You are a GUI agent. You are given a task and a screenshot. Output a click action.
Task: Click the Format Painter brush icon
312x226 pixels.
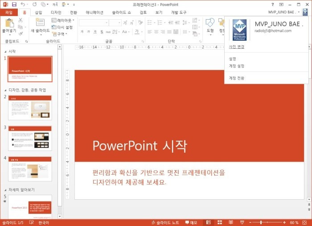[x=21, y=33]
